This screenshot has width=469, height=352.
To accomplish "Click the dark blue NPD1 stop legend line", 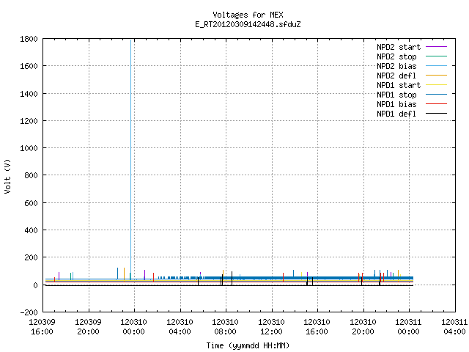I will click(437, 95).
